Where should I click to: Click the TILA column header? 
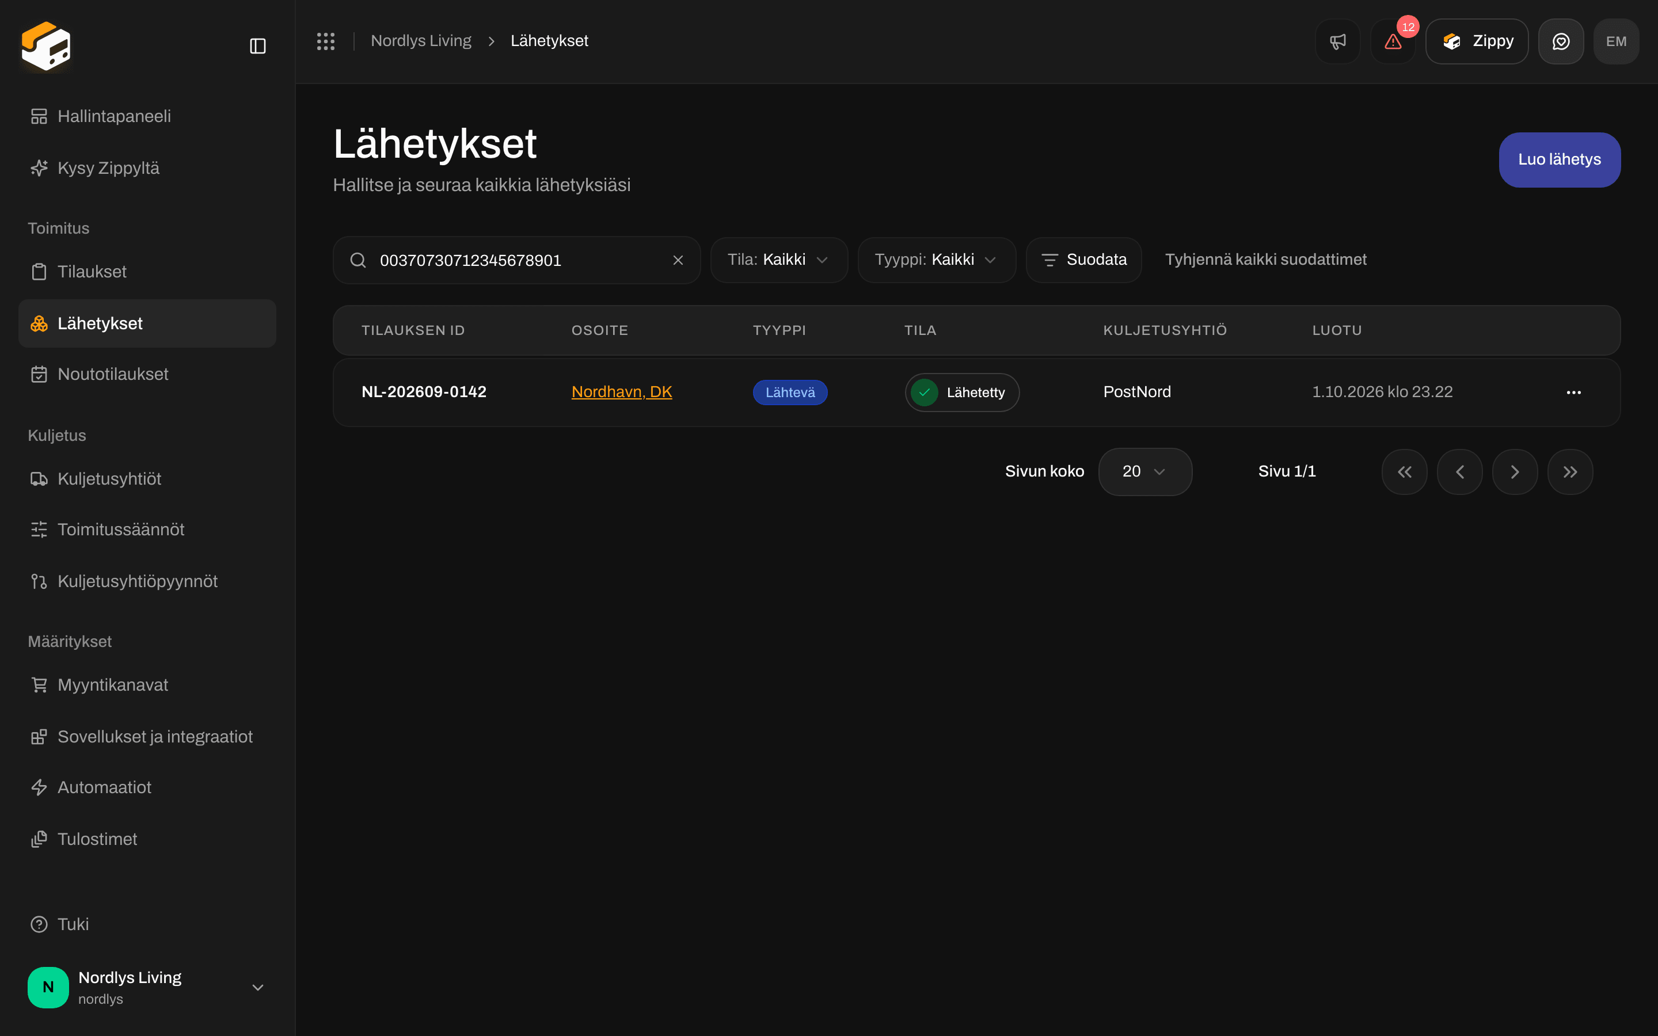click(920, 330)
